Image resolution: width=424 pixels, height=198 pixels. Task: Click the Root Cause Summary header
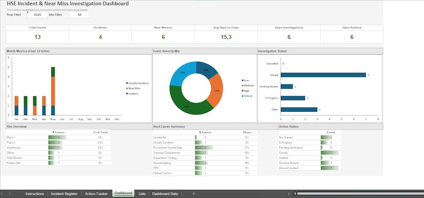[215, 126]
